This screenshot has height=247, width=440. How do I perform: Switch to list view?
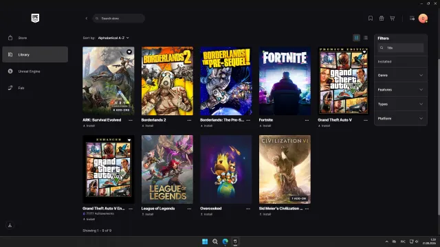click(366, 38)
